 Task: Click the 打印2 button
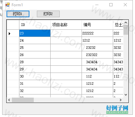[x=48, y=14]
